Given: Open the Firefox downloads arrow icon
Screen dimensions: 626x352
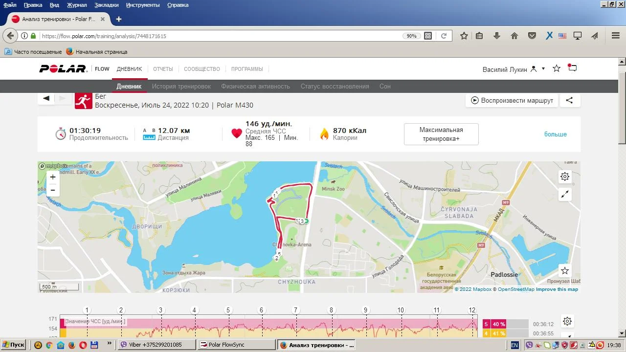Looking at the screenshot, I should coord(497,36).
